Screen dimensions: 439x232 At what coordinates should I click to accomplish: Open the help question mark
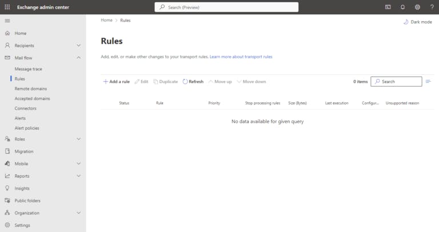[432, 7]
